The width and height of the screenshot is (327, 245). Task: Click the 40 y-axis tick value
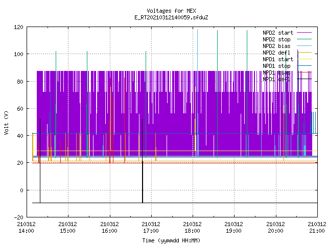click(x=20, y=136)
